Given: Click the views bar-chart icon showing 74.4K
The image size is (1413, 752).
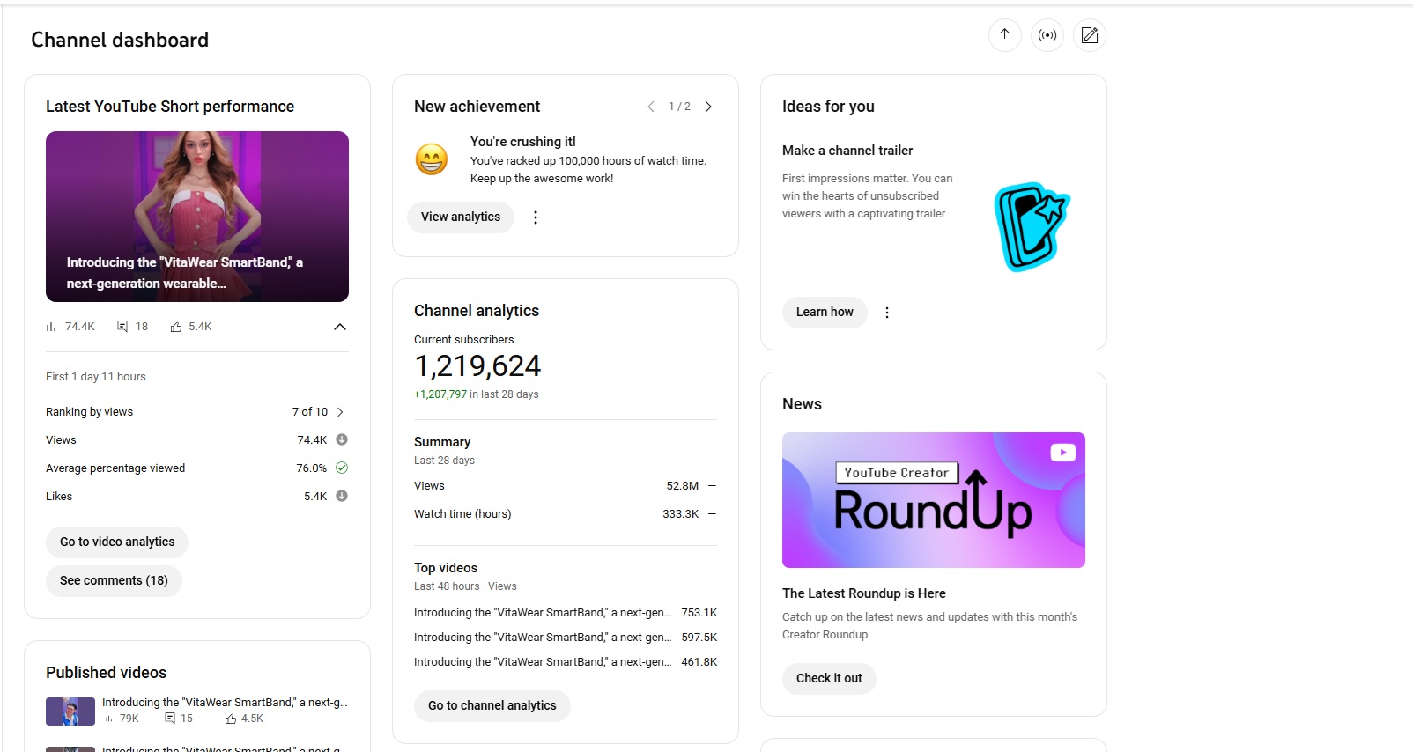Looking at the screenshot, I should (x=51, y=327).
